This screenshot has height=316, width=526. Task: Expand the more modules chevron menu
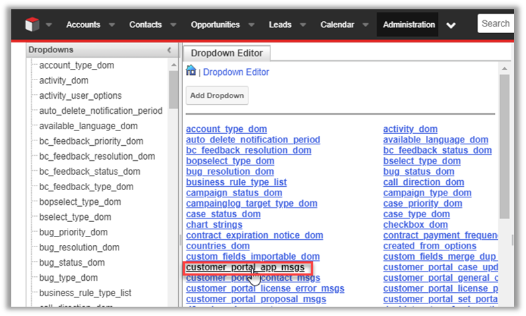click(x=451, y=25)
